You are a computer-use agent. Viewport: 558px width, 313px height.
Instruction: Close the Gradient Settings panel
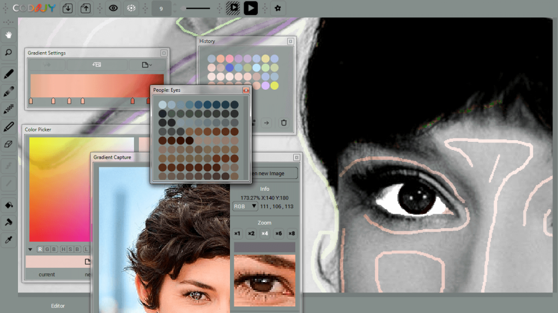[163, 53]
